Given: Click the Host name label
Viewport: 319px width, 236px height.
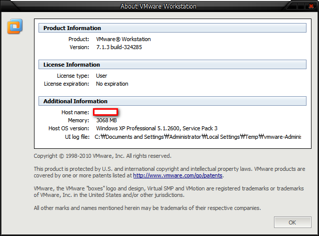Looking at the screenshot, I should pyautogui.click(x=75, y=112).
